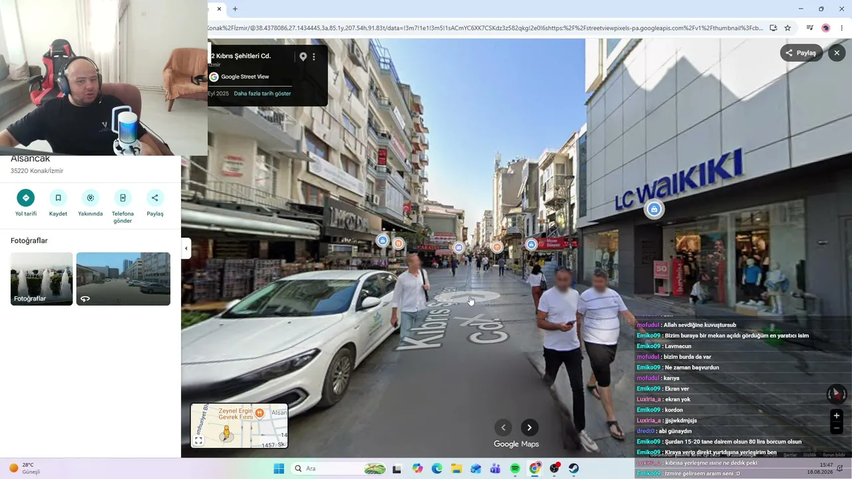Viewport: 852px width, 479px height.
Task: Open Yakınında nearby search icon
Action: (x=91, y=198)
